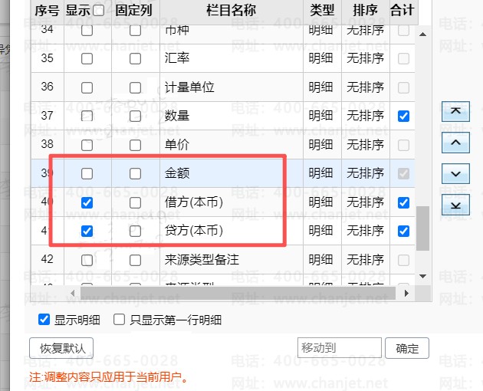Enable 只显示第一行明细 checkbox
This screenshot has height=391, width=483.
(119, 320)
